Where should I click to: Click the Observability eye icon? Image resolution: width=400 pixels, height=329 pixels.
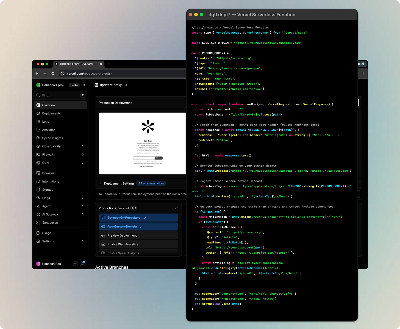[x=38, y=146]
